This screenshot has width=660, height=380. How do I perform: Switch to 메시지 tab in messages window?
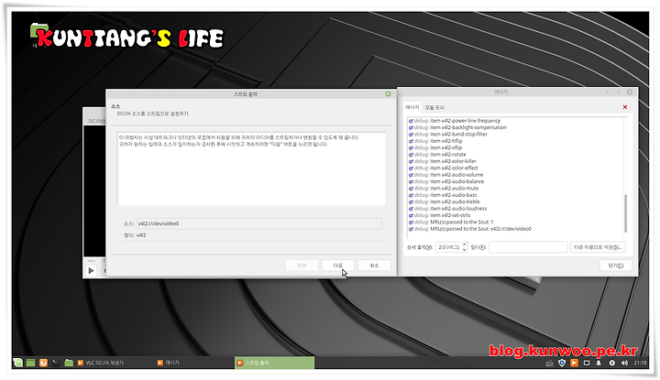[412, 107]
